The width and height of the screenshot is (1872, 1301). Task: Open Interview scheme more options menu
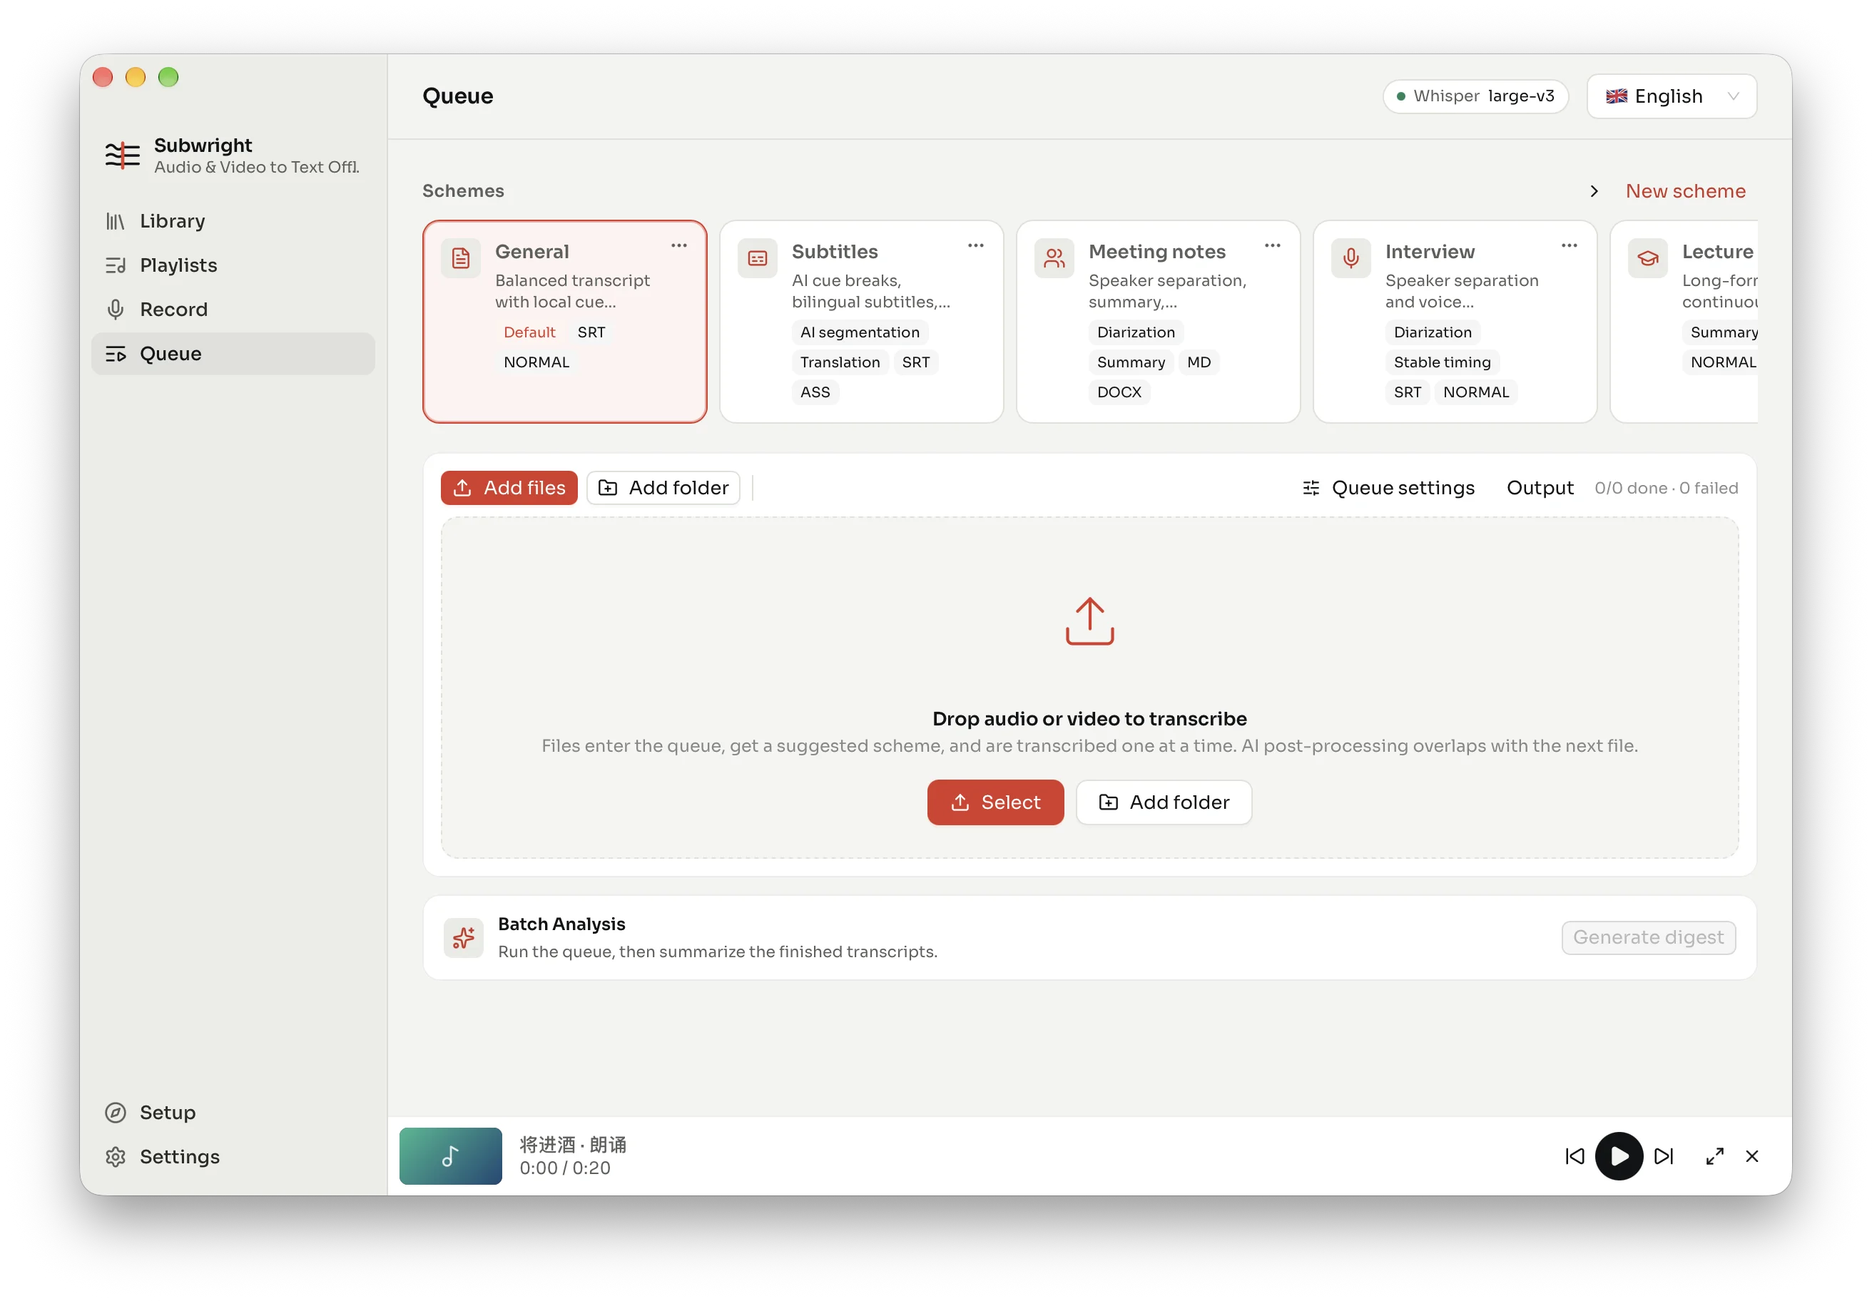point(1570,245)
